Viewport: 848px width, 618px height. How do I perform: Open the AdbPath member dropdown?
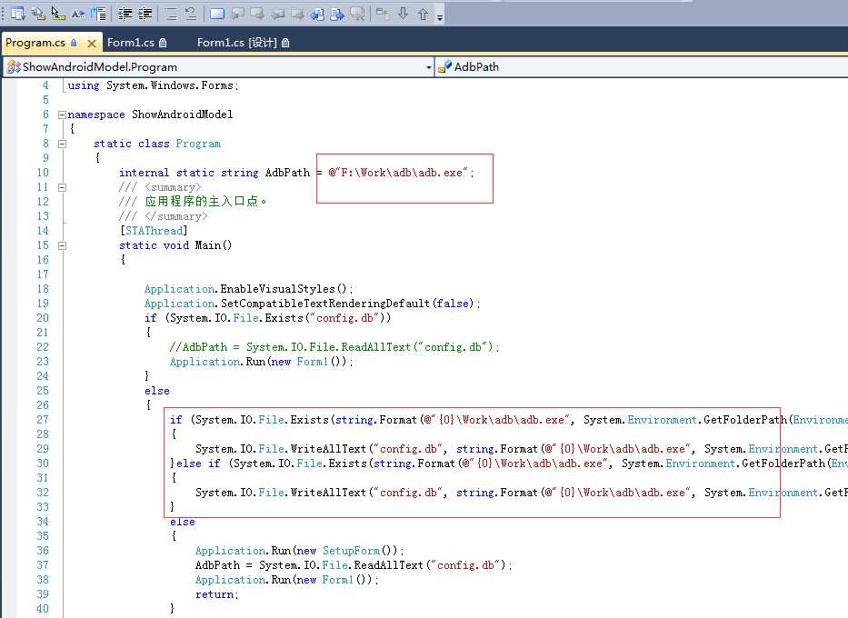point(642,67)
